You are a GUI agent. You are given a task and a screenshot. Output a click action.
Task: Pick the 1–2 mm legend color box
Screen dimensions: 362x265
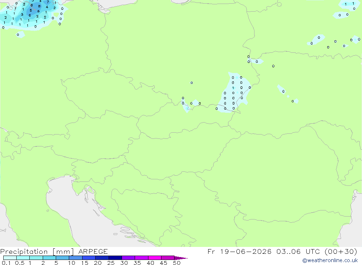point(36,258)
